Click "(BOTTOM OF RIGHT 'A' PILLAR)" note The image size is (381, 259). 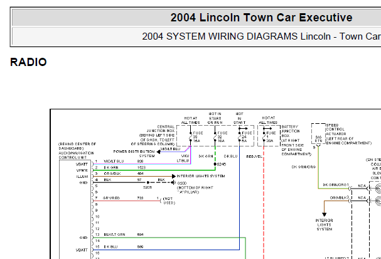click(x=195, y=190)
